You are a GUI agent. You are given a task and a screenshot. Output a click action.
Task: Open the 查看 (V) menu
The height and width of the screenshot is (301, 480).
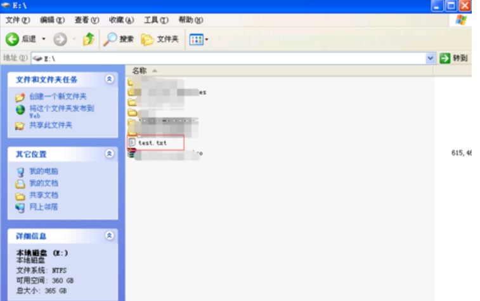pos(87,20)
